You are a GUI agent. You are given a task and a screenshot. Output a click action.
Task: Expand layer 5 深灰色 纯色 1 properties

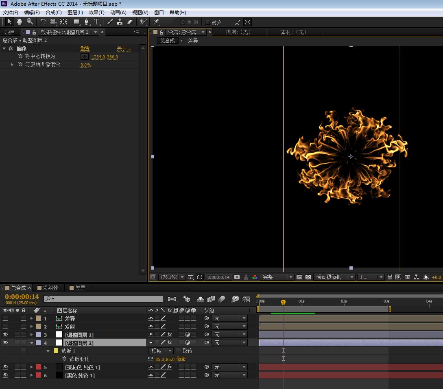(x=32, y=367)
